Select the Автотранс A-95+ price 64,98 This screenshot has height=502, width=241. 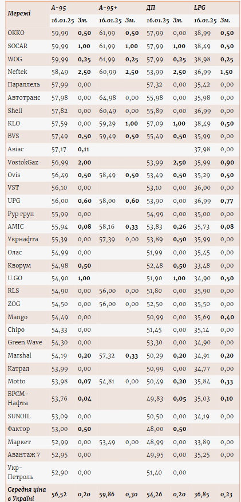coord(108,98)
